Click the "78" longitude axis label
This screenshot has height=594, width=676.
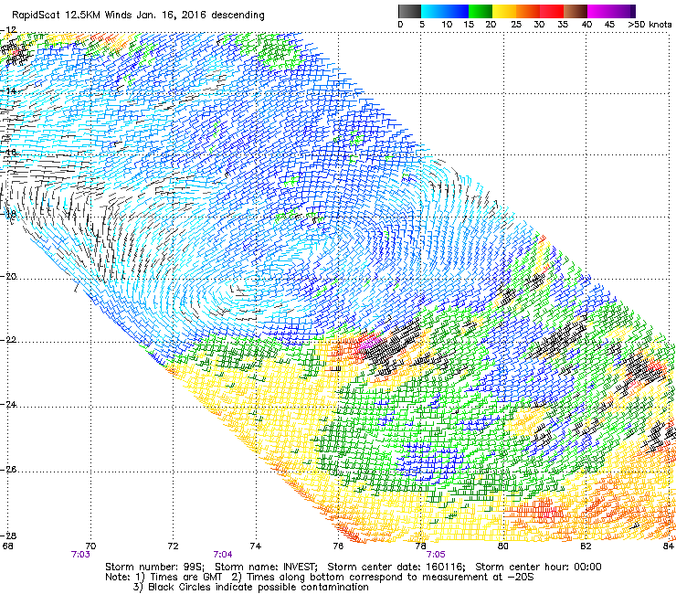click(x=421, y=546)
